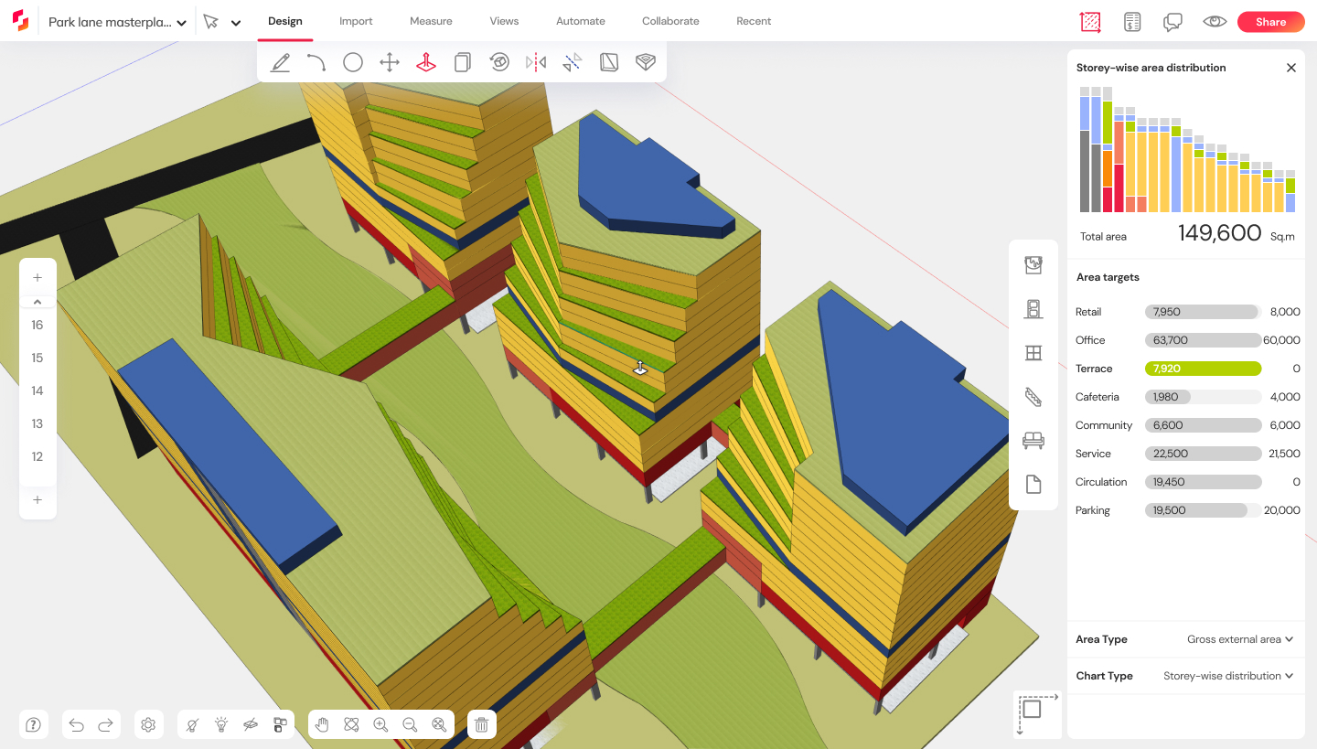The image size is (1317, 749).
Task: Toggle the sun shadows off
Action: (192, 724)
